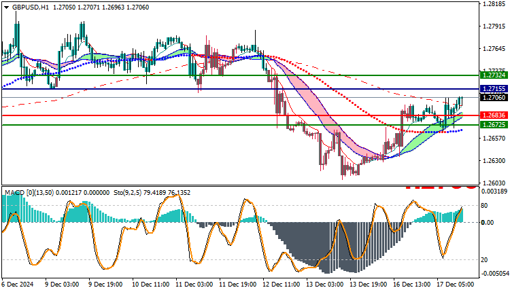Select the indicator scale value -0.005054
The height and width of the screenshot is (292, 510).
pos(494,274)
